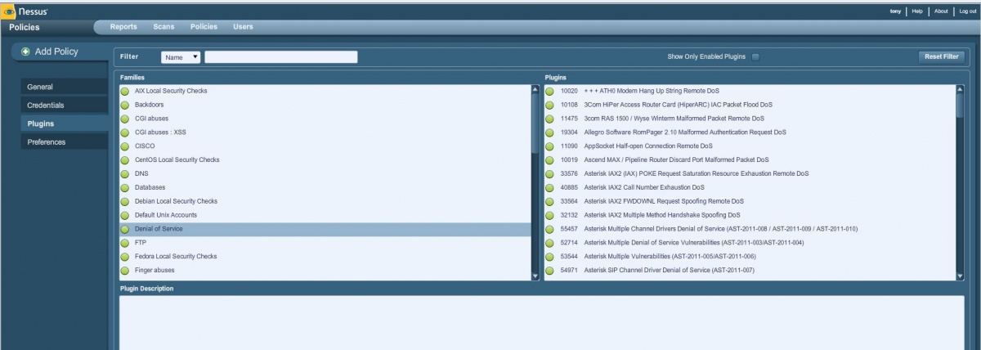
Task: Click green dot of plugin 11090
Action: (x=550, y=147)
